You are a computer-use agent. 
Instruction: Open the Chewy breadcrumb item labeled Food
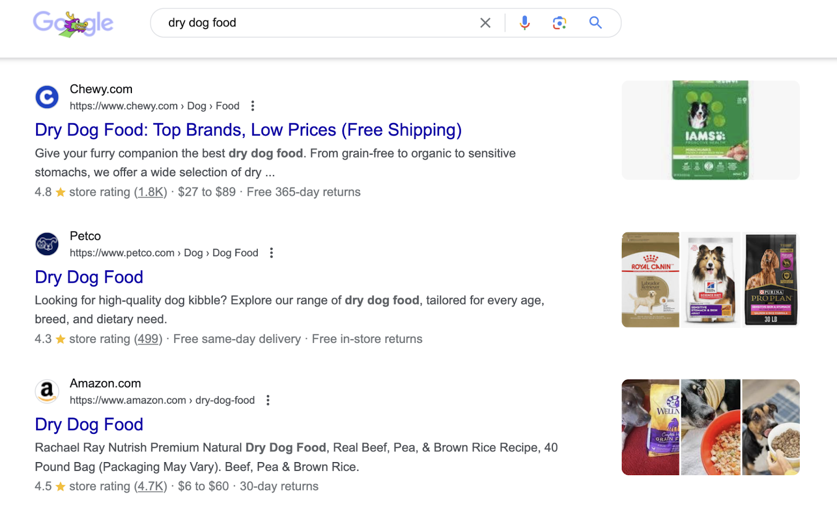click(x=227, y=106)
